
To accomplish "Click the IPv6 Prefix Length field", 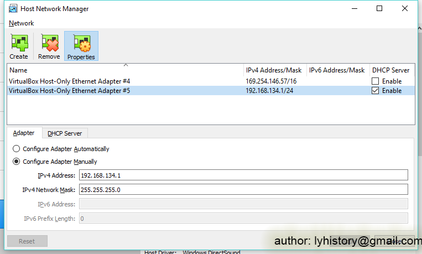I will (243, 218).
